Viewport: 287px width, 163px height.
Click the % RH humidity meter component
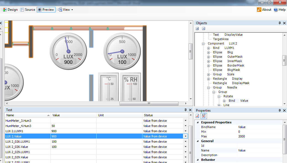[x=131, y=87]
